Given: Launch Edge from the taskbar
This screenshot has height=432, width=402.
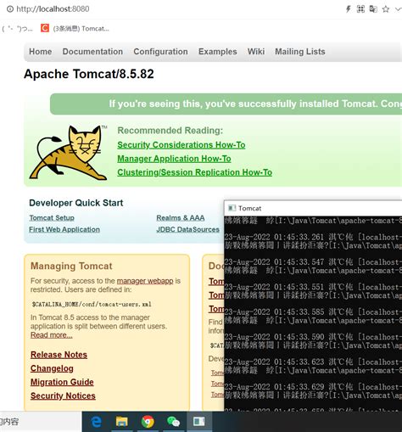Looking at the screenshot, I should pos(97,422).
